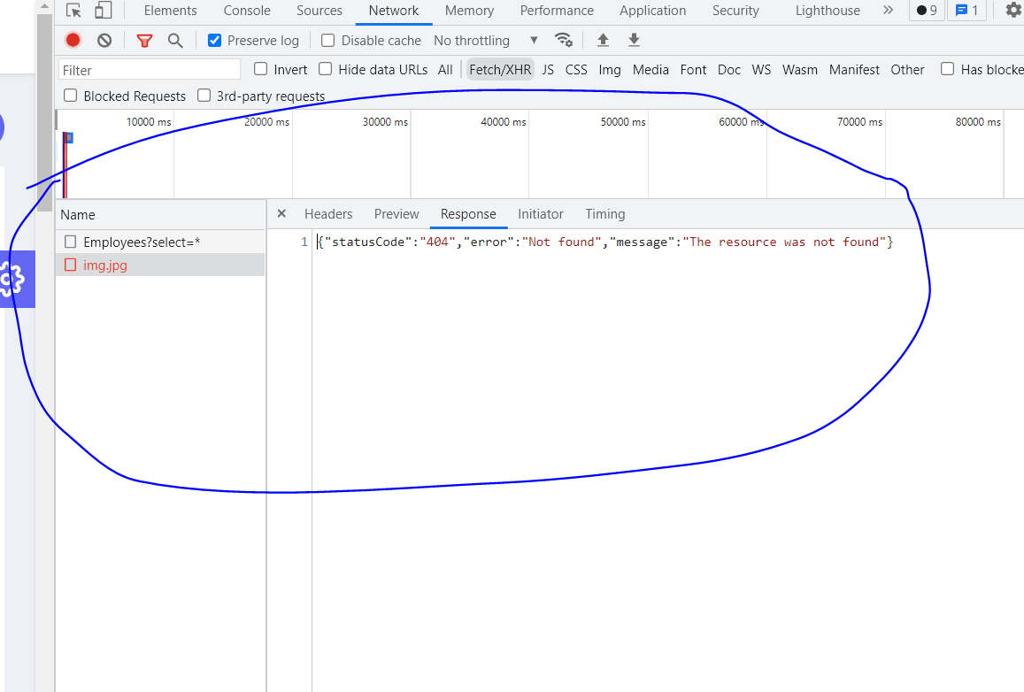Enable Disable cache
Image resolution: width=1024 pixels, height=692 pixels.
tap(328, 40)
